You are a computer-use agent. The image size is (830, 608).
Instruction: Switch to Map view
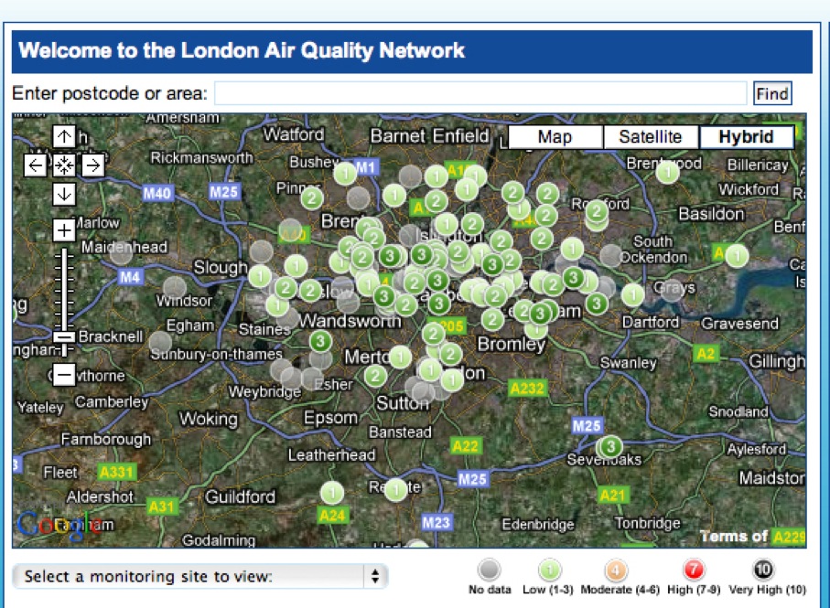tap(555, 137)
